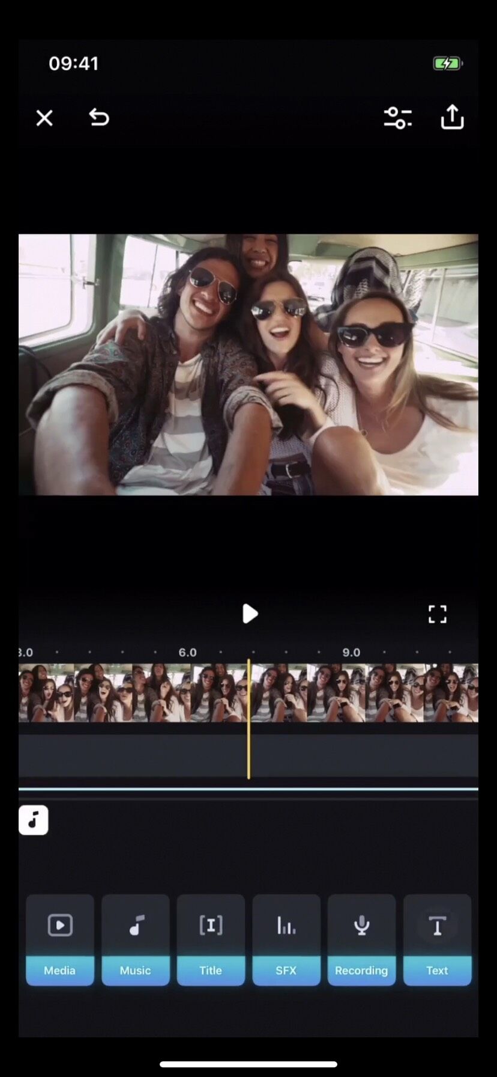Play the video preview
This screenshot has width=497, height=1077.
(x=250, y=614)
